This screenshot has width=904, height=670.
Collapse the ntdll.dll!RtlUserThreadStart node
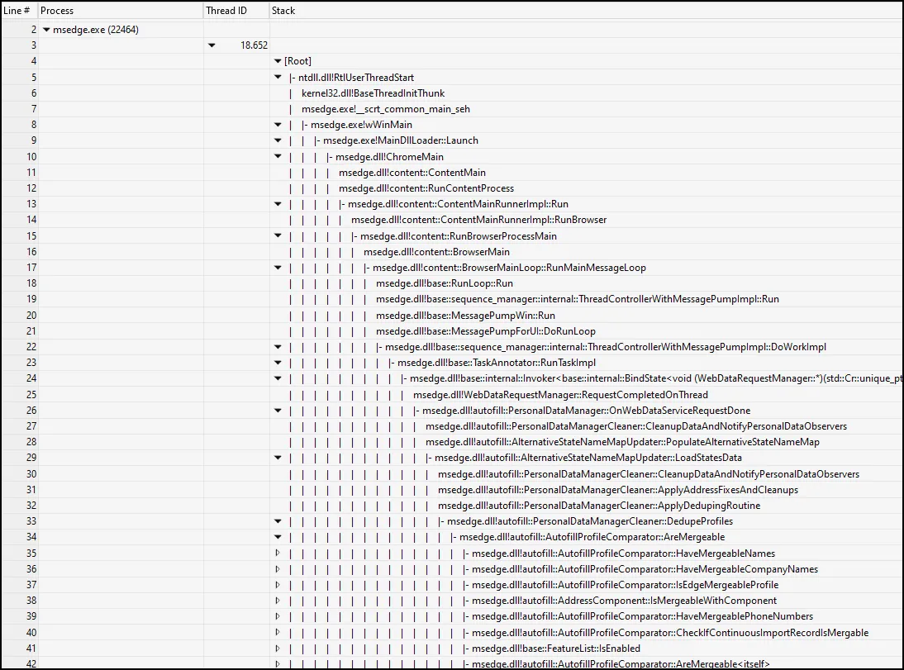click(x=278, y=76)
